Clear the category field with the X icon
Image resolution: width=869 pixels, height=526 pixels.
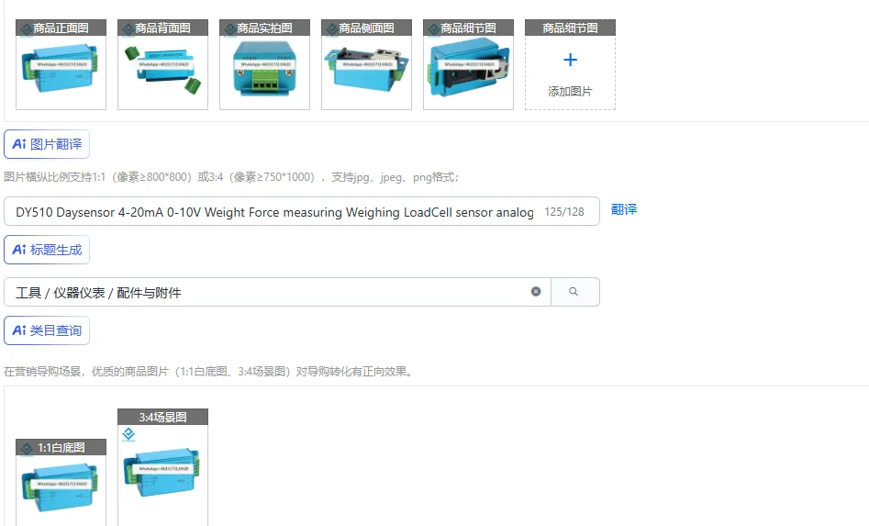click(536, 292)
